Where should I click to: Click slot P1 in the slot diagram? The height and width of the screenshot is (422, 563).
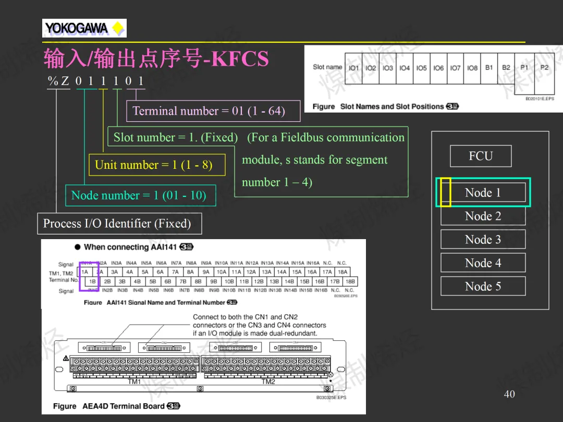524,73
